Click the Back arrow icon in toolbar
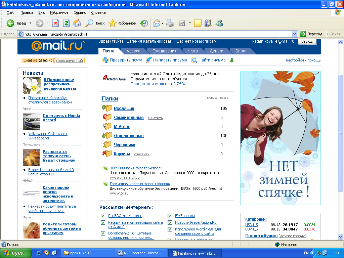Screen dimensions: 344x258 10,23
